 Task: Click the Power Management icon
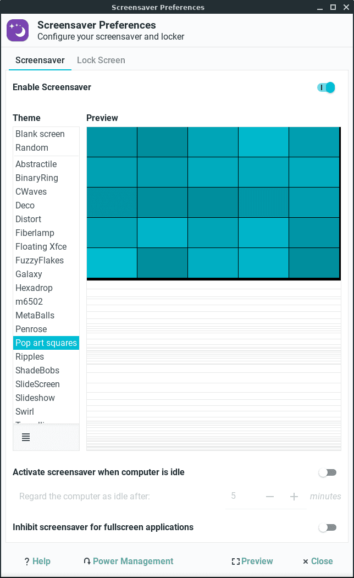(87, 562)
